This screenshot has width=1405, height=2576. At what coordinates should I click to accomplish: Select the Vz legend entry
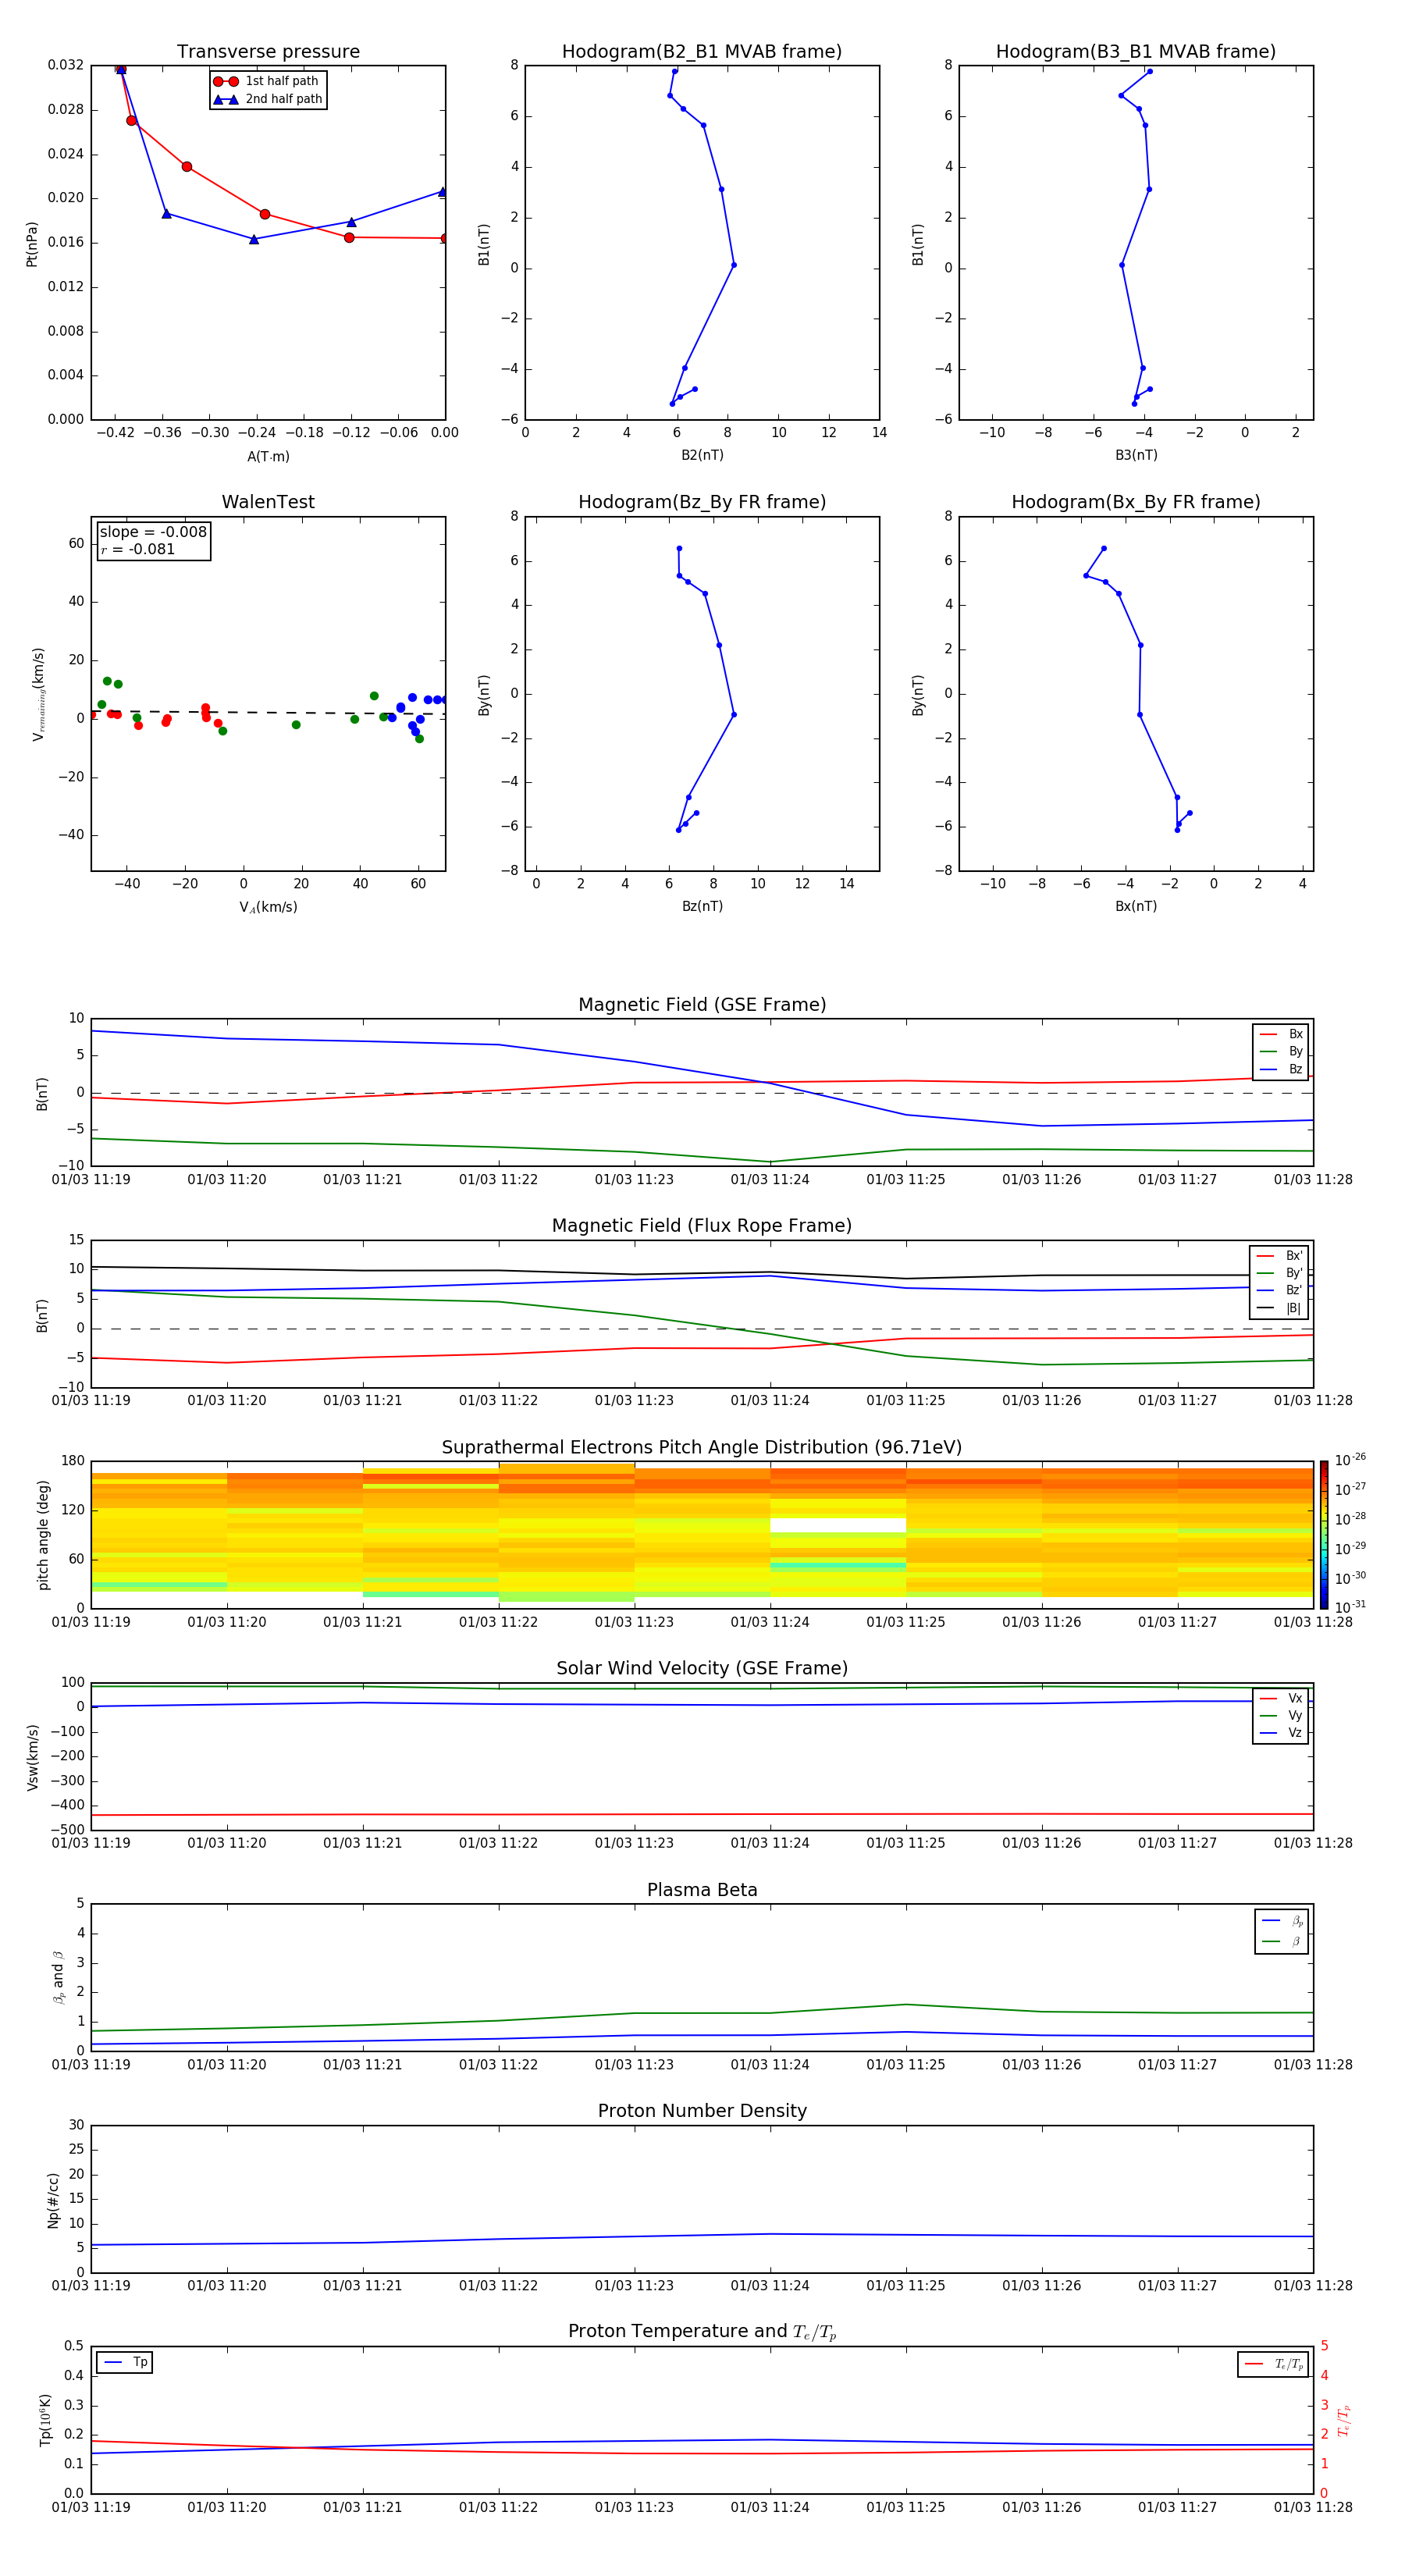tap(1281, 1732)
